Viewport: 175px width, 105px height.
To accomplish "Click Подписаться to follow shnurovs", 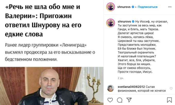I will click(147, 7).
